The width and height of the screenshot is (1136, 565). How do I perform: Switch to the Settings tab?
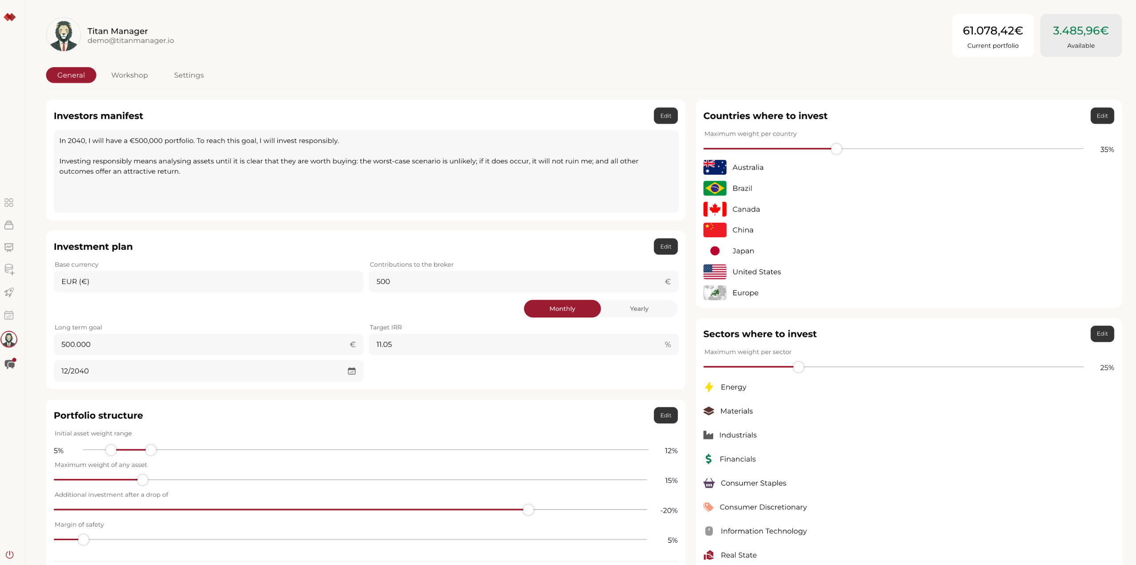tap(189, 75)
